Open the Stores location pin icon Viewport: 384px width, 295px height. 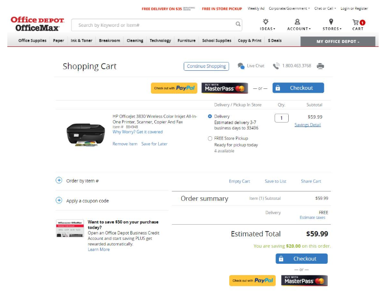331,22
